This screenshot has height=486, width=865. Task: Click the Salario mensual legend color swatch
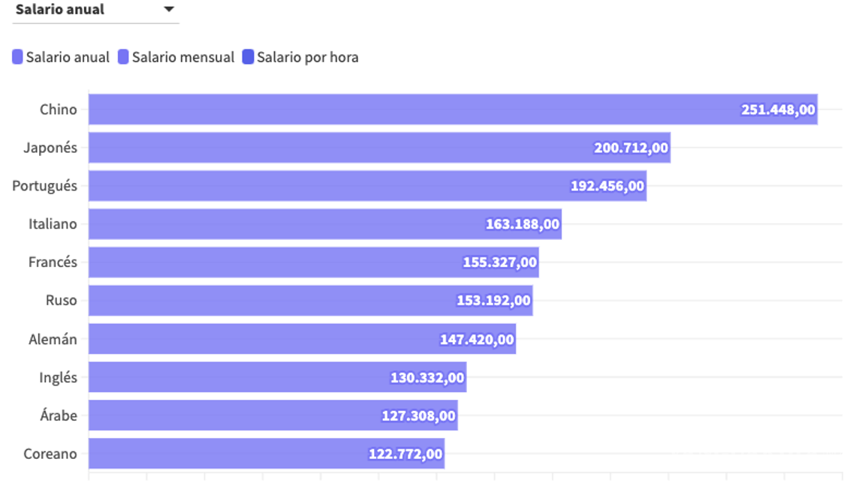coord(124,57)
